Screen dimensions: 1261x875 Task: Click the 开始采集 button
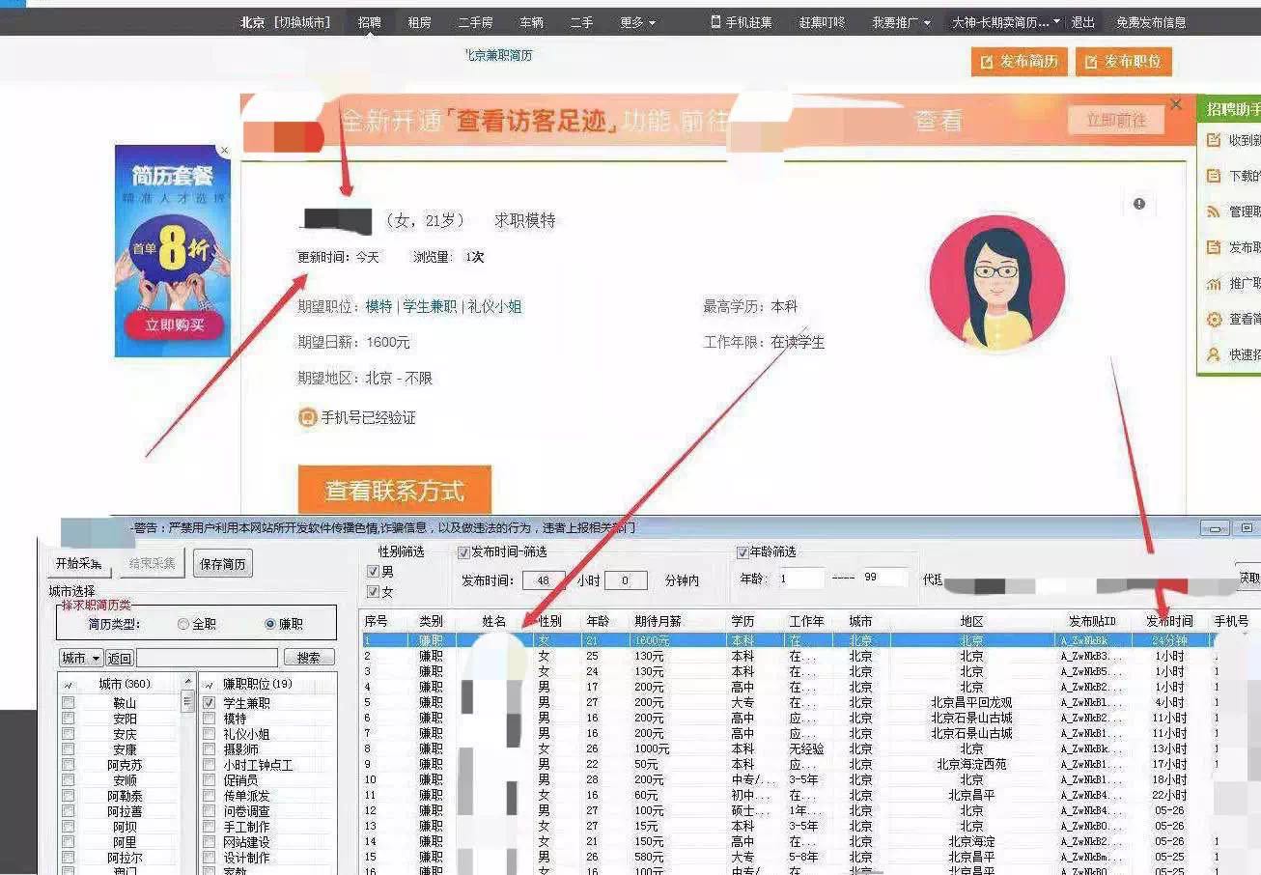[x=77, y=565]
